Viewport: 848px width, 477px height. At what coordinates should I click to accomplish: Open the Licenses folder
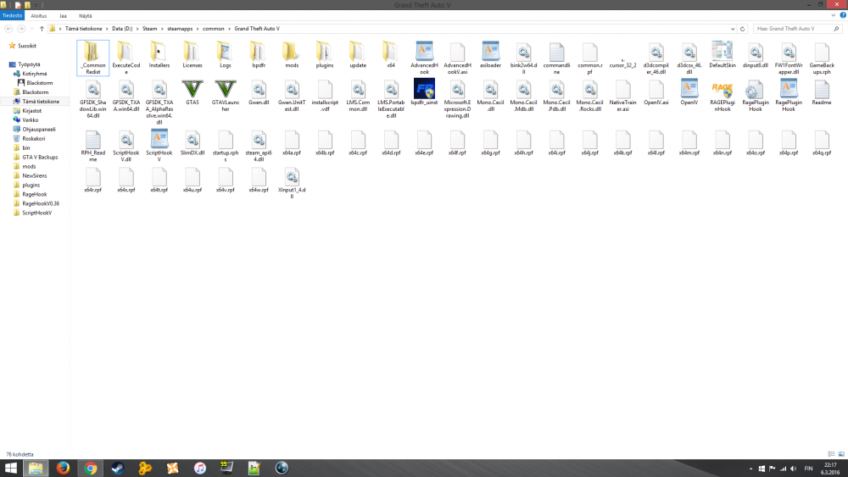pos(192,52)
